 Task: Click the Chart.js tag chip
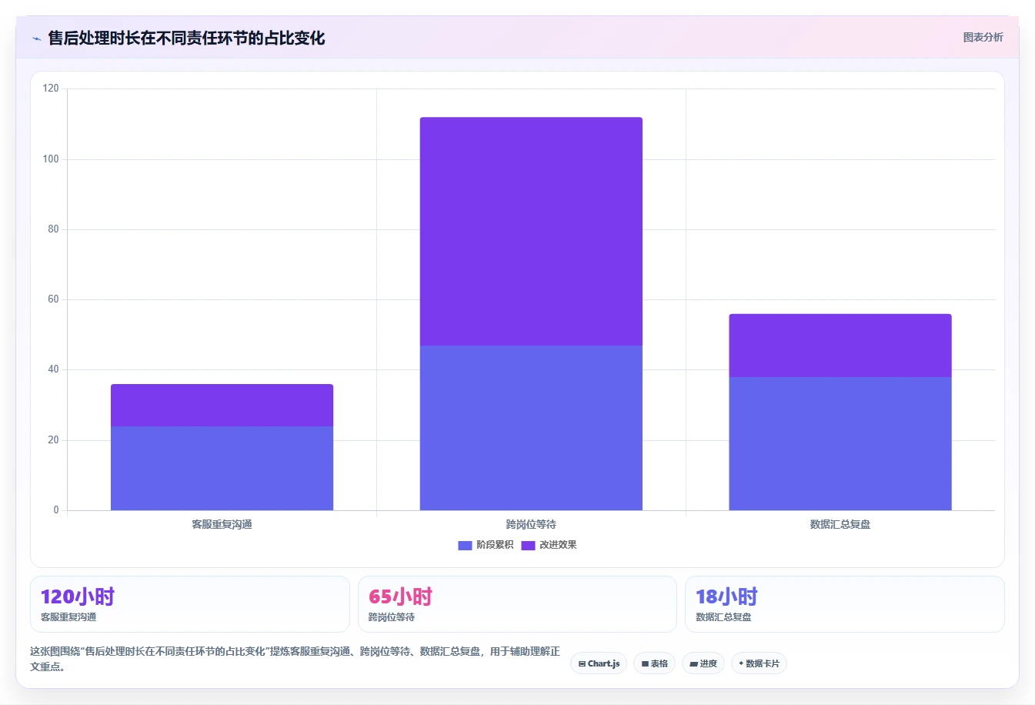(x=599, y=663)
